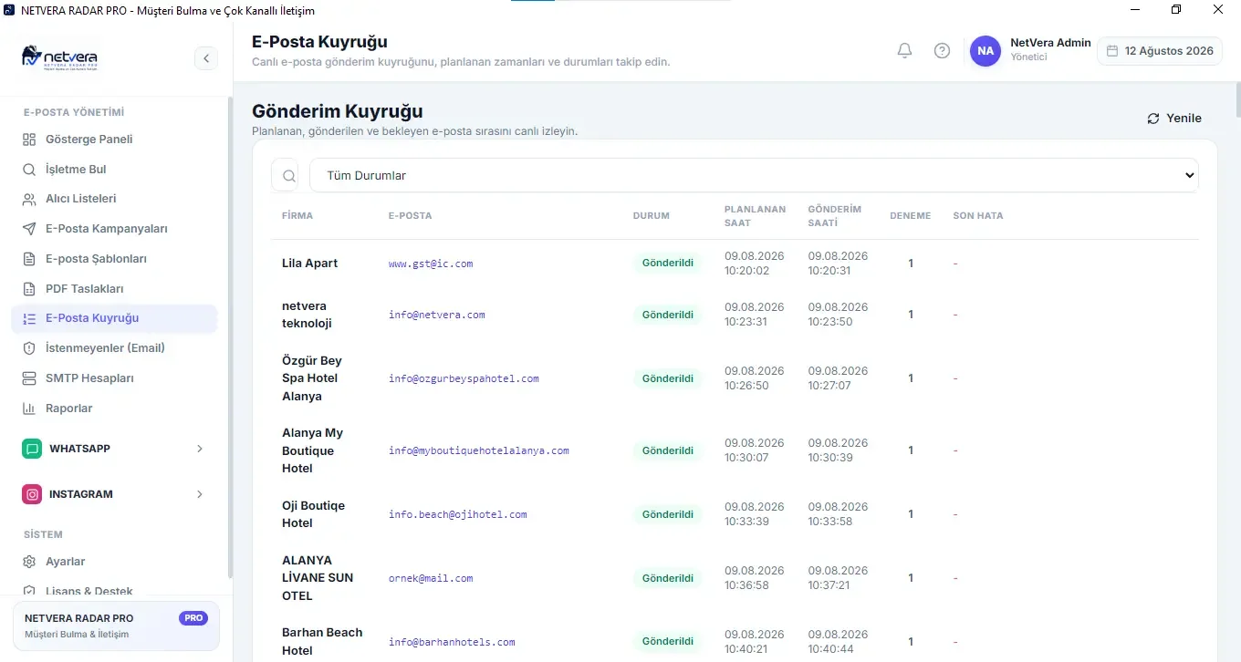Select Raporlar in the sidebar
The height and width of the screenshot is (662, 1241).
point(115,409)
